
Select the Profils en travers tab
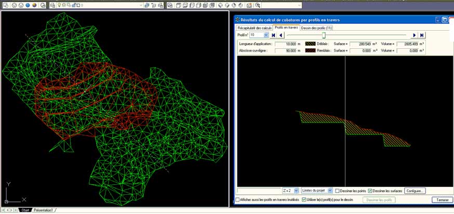(286, 28)
